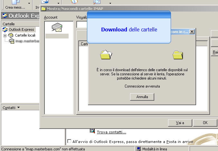Viewport: 218px width, 151px height.
Task: Select Cartelle locali folder
Action: (x=25, y=35)
